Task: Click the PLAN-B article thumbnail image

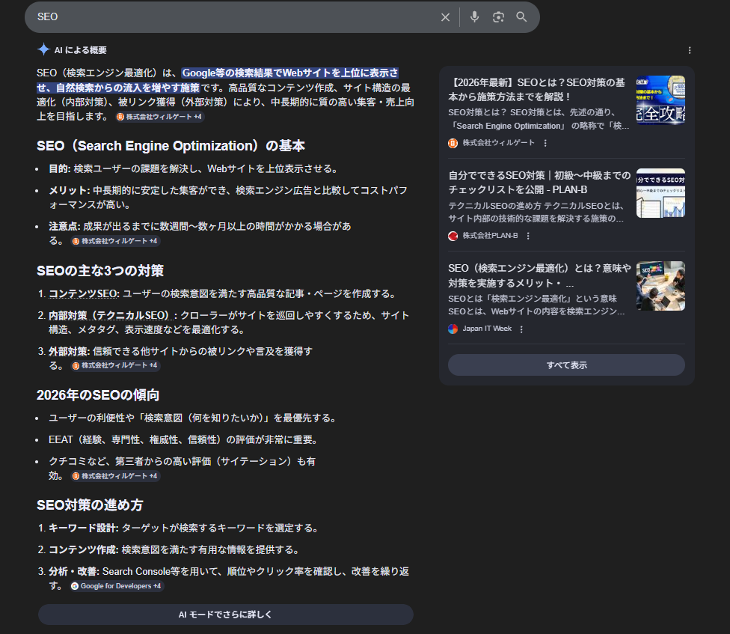Action: tap(660, 193)
